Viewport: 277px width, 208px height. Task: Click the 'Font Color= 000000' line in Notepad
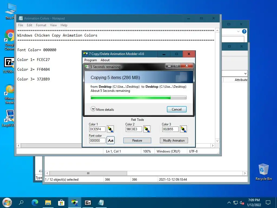click(x=37, y=50)
